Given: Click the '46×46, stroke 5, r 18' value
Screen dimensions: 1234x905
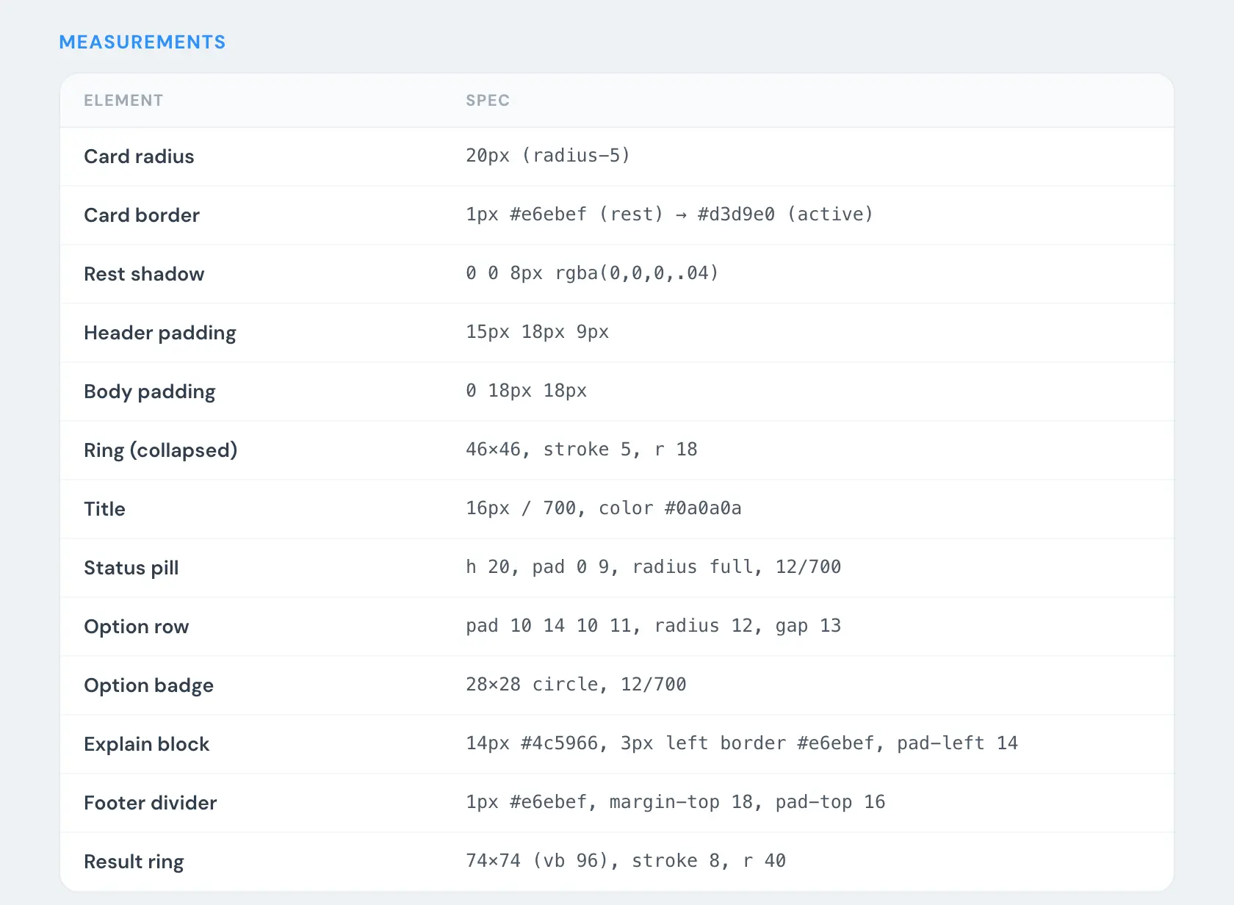Looking at the screenshot, I should pyautogui.click(x=582, y=450).
